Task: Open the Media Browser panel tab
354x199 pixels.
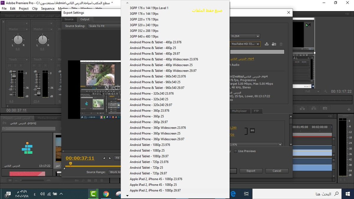Action: click(x=47, y=118)
